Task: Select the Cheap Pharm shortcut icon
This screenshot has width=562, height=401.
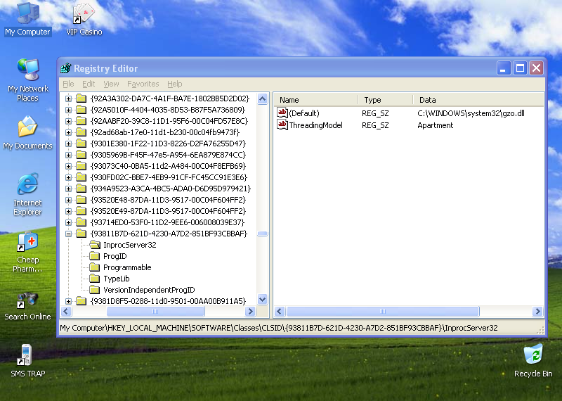Action: click(27, 241)
